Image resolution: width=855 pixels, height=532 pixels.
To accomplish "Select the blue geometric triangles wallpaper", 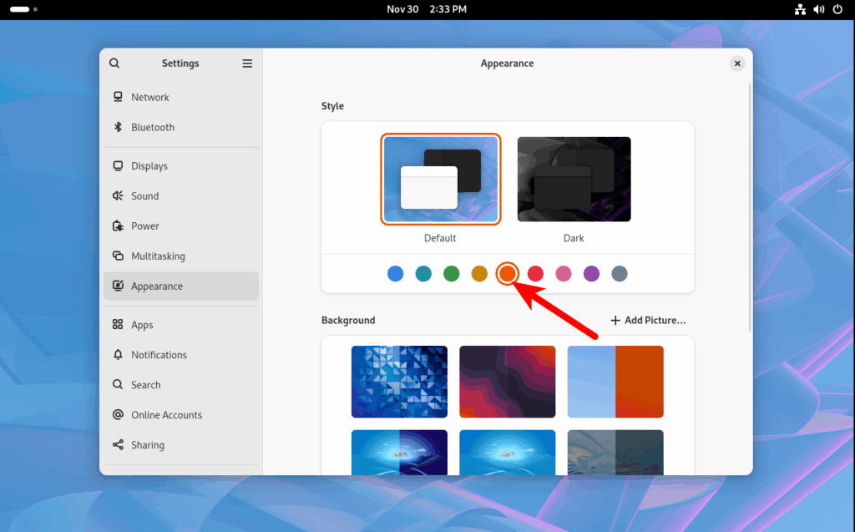I will tap(399, 382).
